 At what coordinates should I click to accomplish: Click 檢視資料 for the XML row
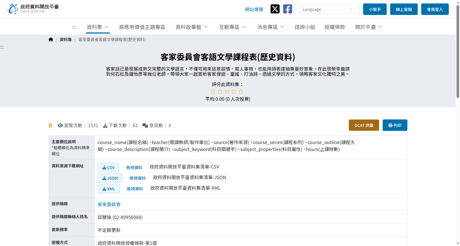tap(135, 189)
